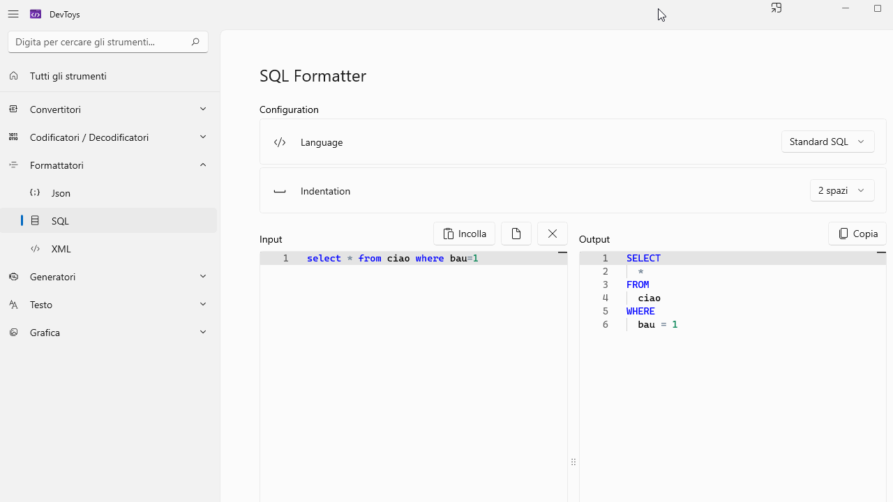Open the Standard SQL language dropdown

coord(827,141)
